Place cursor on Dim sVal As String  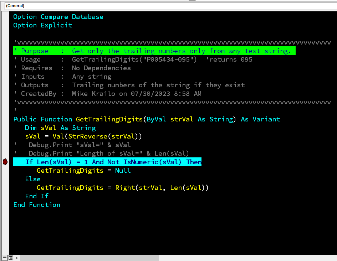point(60,128)
